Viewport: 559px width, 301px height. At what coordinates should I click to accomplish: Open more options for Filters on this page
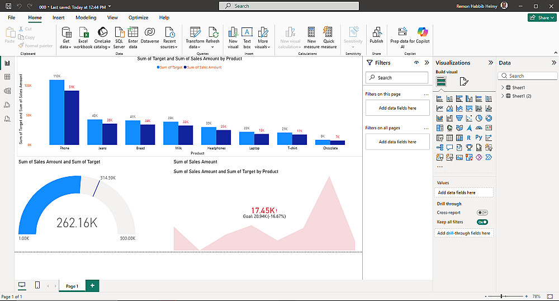click(426, 95)
